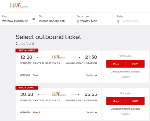Open the return date calendar icon
The image size is (150, 121).
(x=118, y=21)
